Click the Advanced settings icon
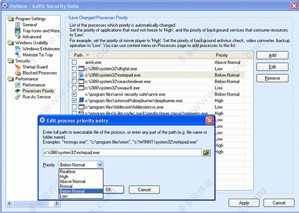This screenshot has width=299, height=213. click(18, 36)
